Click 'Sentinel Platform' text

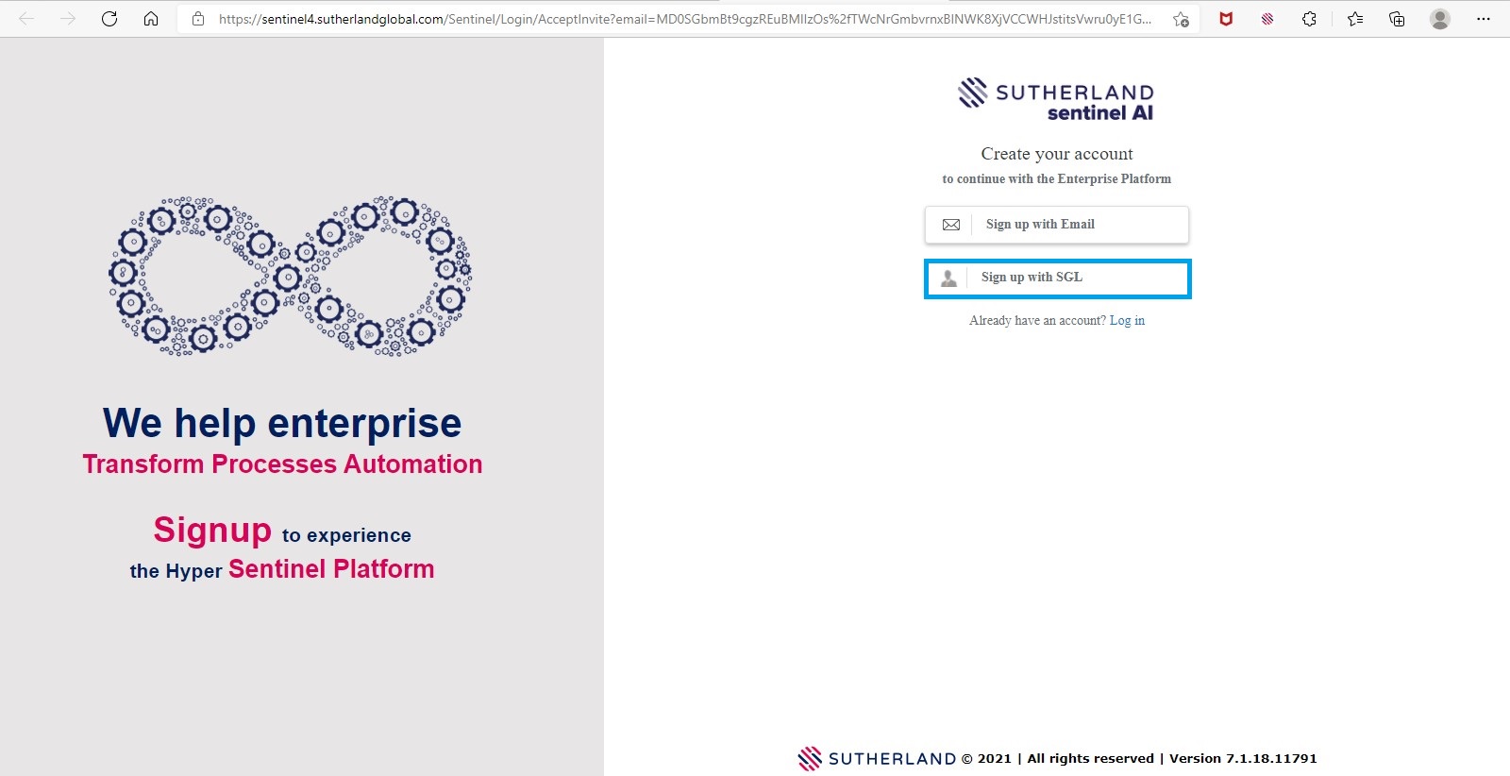331,569
